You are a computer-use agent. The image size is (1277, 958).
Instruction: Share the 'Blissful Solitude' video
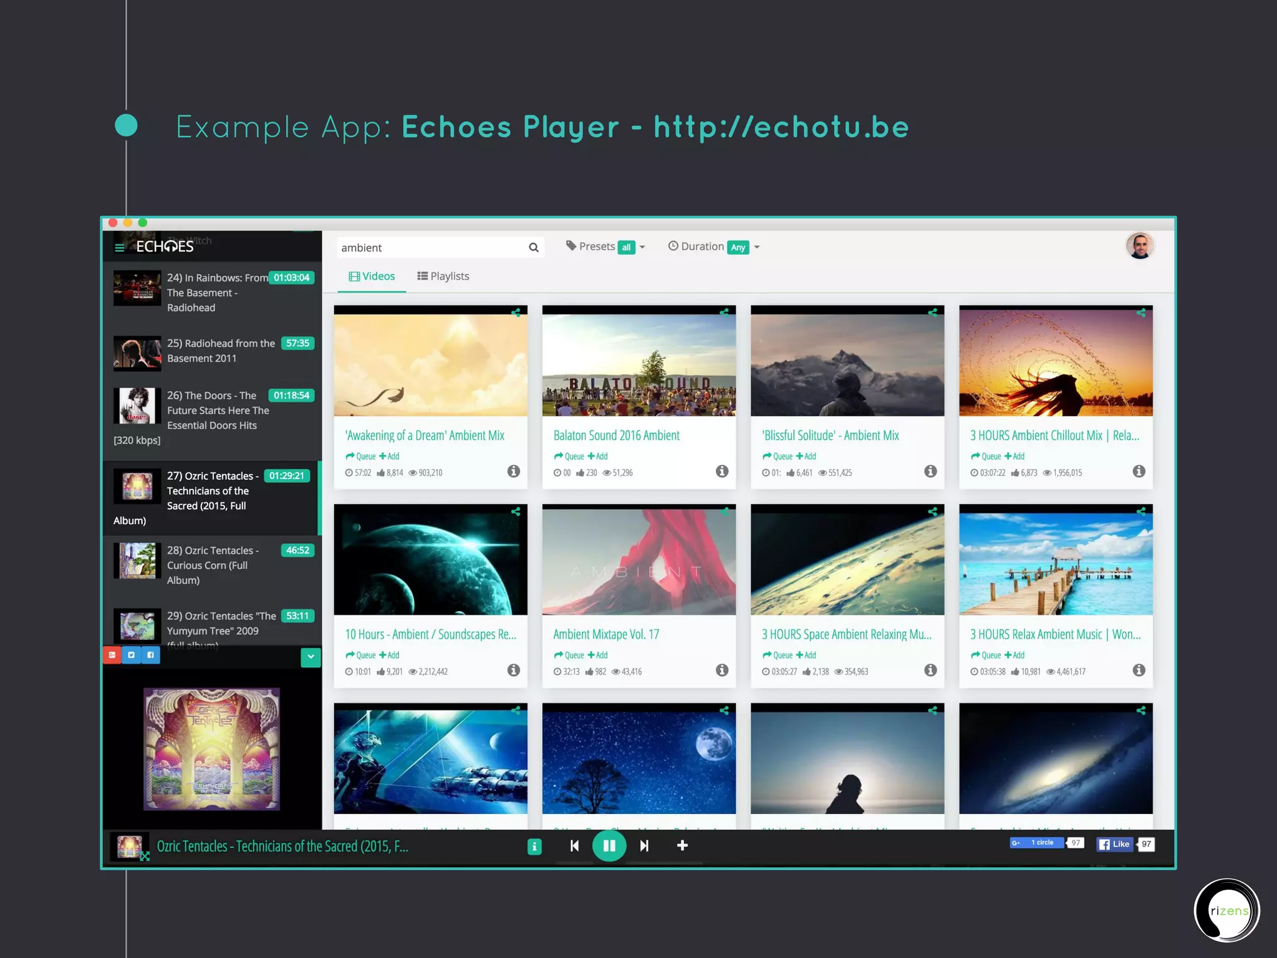(x=932, y=312)
